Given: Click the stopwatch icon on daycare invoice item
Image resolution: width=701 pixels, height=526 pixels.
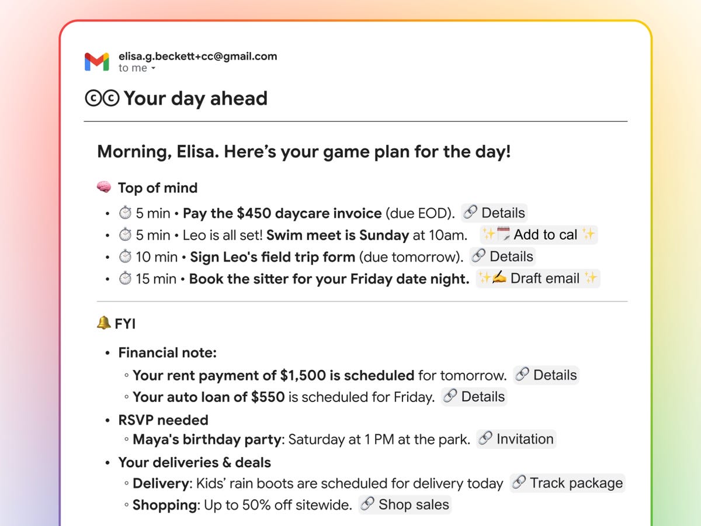Looking at the screenshot, I should point(125,213).
